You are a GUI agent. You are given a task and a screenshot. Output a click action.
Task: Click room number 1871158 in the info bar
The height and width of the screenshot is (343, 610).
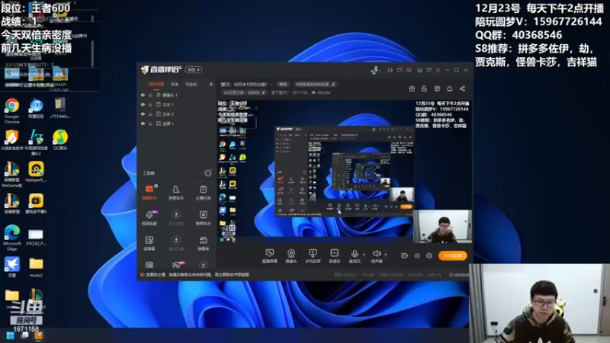pos(300,92)
